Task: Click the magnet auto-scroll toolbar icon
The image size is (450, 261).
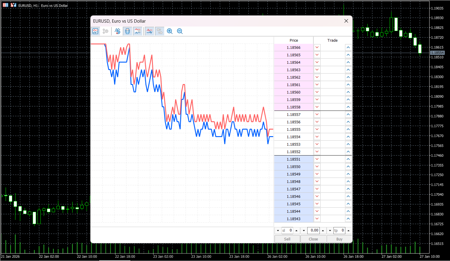Action: 117,31
